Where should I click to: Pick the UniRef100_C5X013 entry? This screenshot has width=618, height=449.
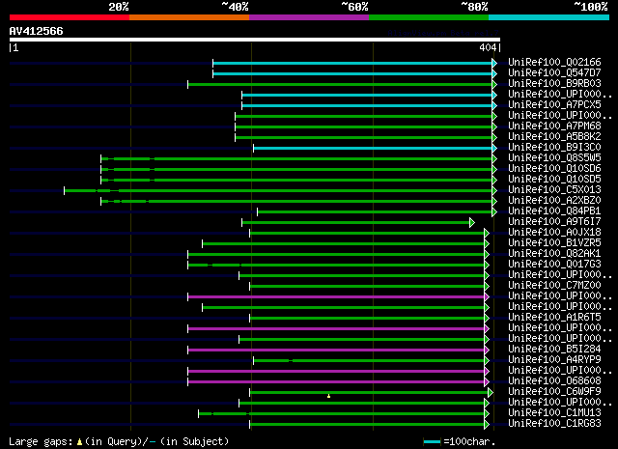click(x=554, y=189)
